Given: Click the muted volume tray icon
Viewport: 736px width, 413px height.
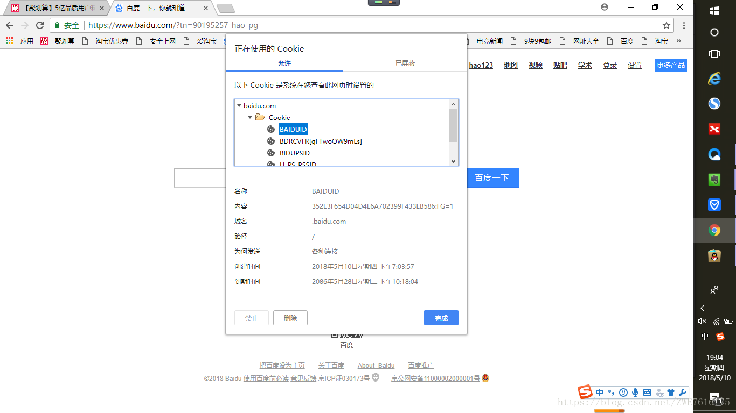Looking at the screenshot, I should [x=702, y=321].
